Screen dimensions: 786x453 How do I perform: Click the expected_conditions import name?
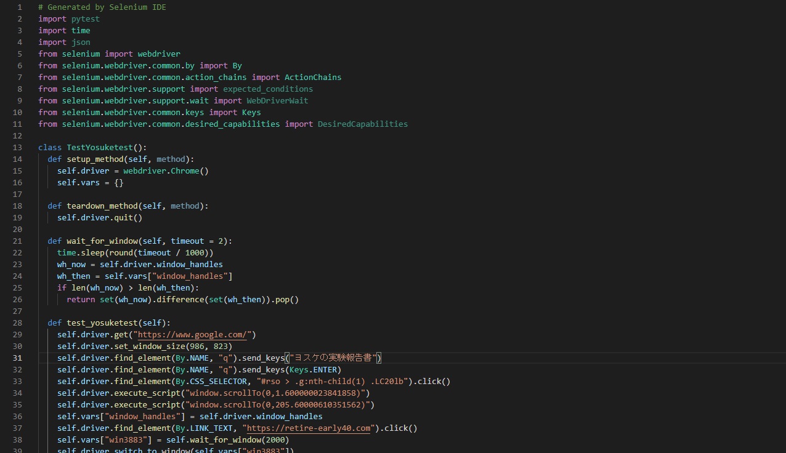point(267,89)
